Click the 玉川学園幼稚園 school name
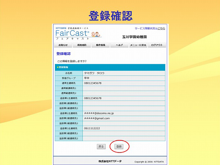The height and width of the screenshot is (165, 220). coord(134,37)
